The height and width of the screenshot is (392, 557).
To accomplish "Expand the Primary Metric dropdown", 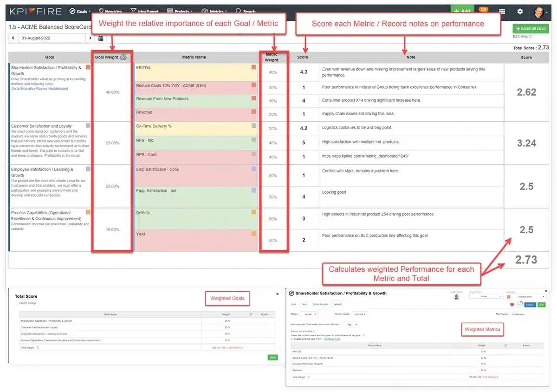I will coord(360,314).
